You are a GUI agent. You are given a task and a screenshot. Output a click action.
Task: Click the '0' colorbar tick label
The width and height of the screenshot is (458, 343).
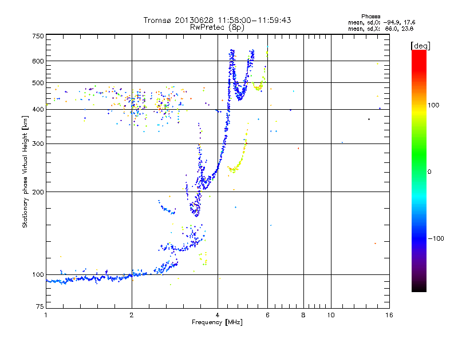(x=429, y=171)
